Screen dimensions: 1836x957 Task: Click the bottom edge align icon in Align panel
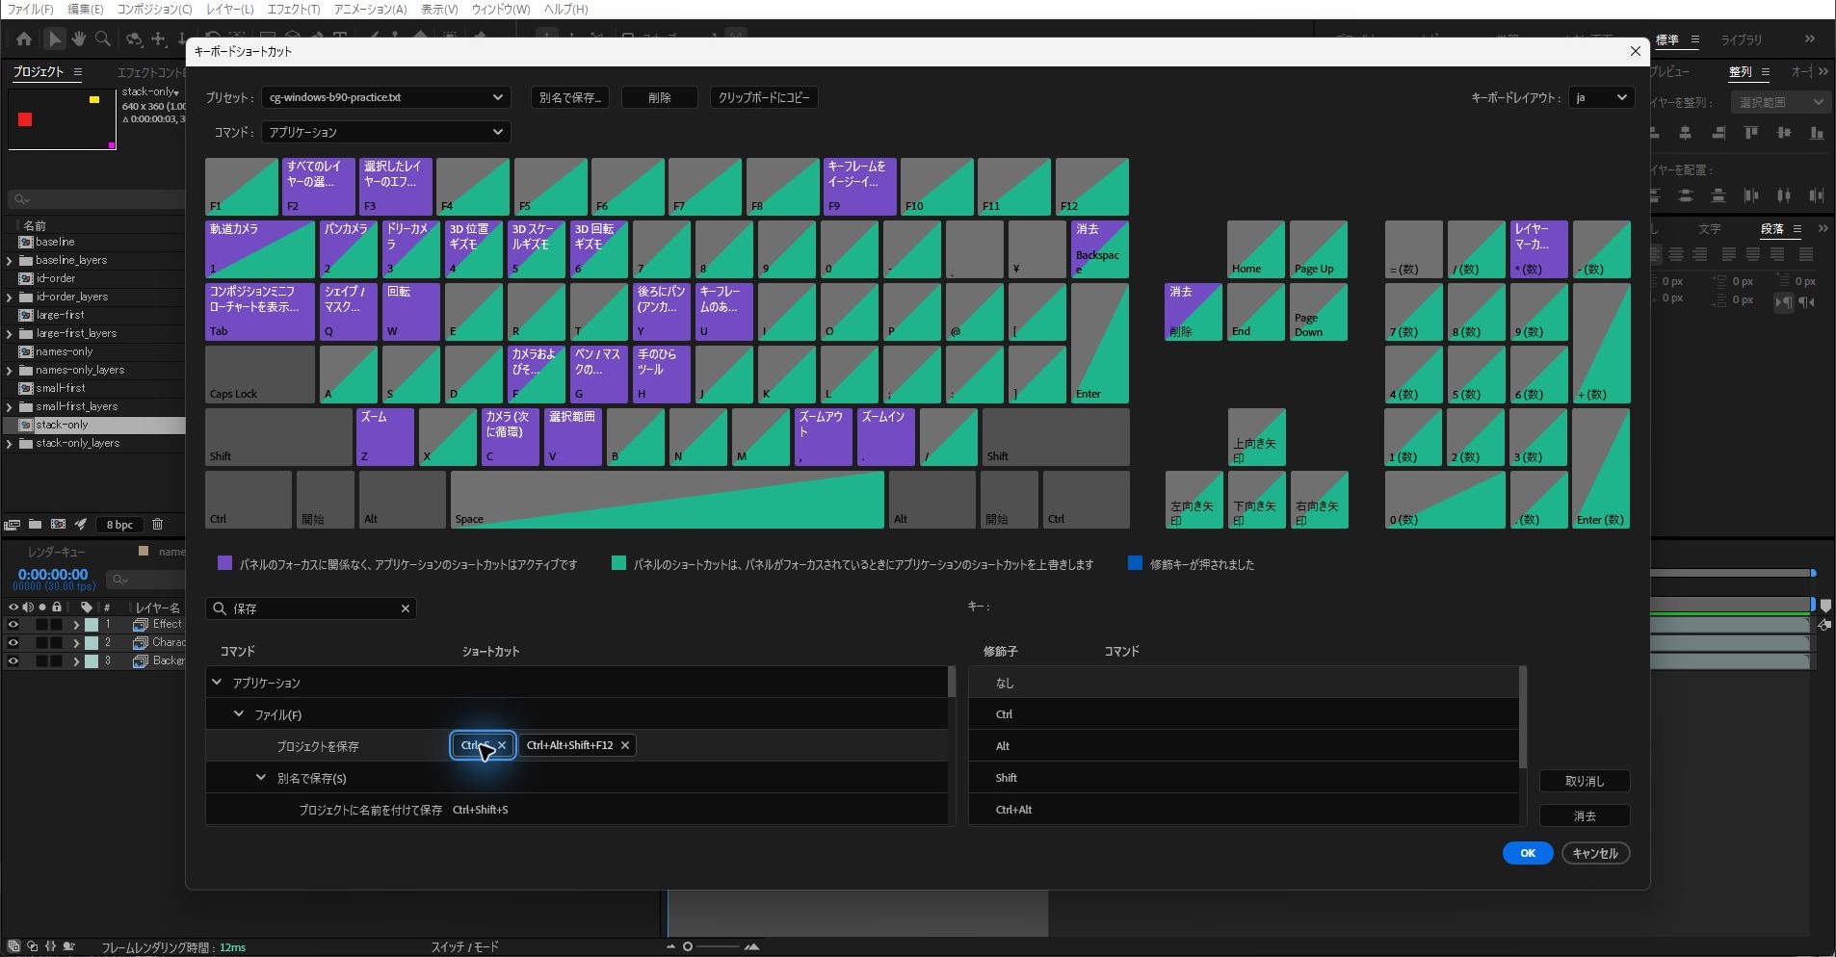click(x=1817, y=134)
